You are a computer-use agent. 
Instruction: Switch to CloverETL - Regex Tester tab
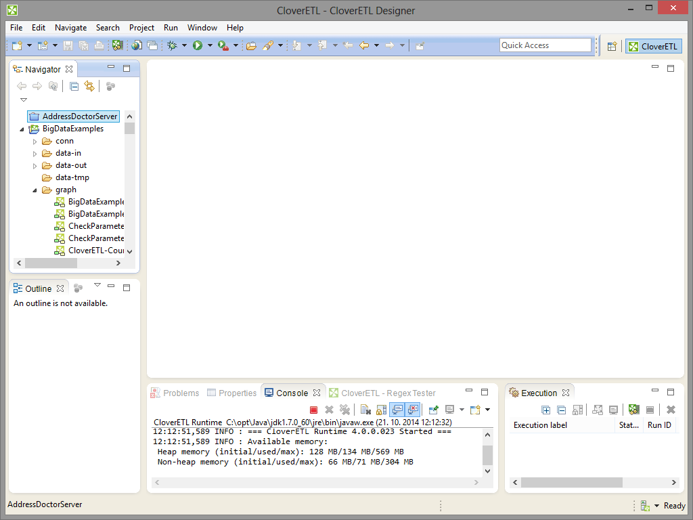click(x=382, y=393)
